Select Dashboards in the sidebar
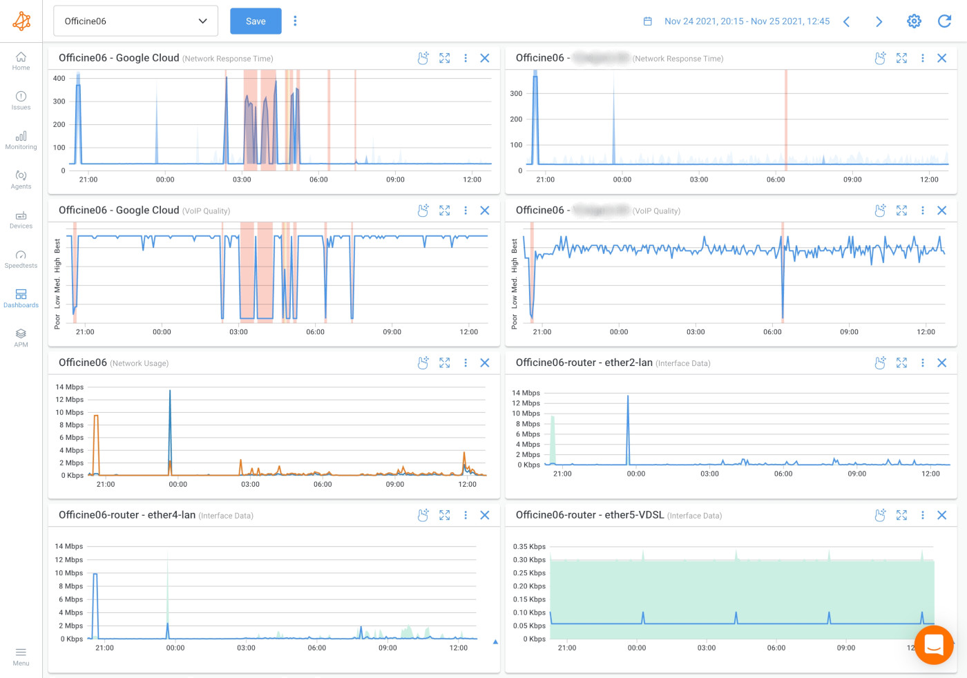 click(x=21, y=299)
